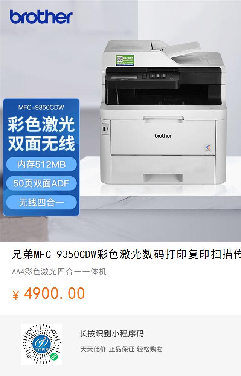Screen dimensions: 241x376
Task: Click the 天天低价 正品保证 轻松购物 slogan
Action: pos(122,349)
